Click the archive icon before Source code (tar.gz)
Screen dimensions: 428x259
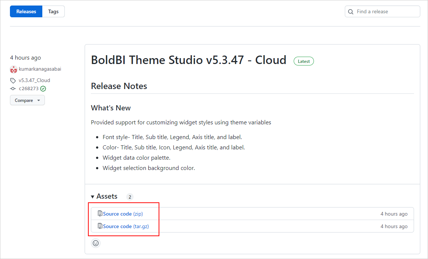click(100, 226)
